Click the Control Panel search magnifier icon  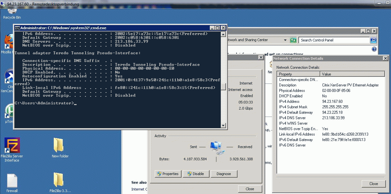(373, 40)
